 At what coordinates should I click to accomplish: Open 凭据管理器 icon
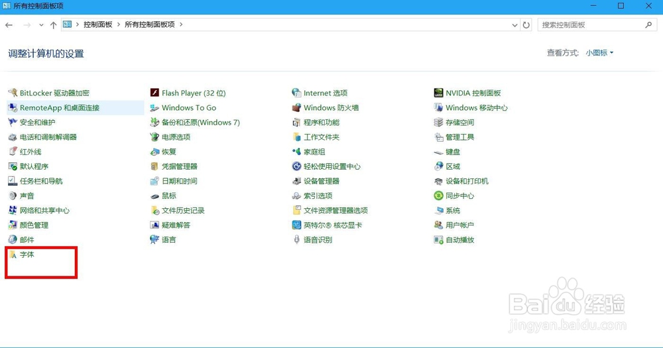(154, 166)
